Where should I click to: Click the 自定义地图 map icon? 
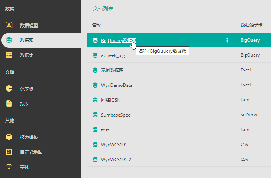click(x=9, y=152)
